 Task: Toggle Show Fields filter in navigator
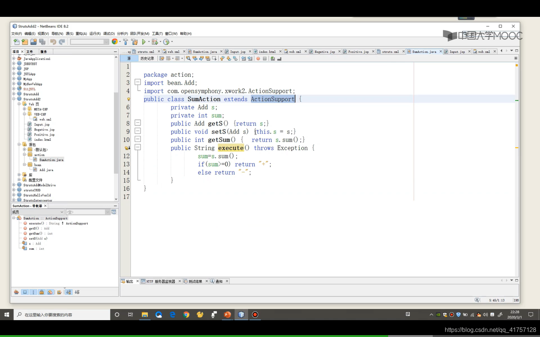pyautogui.click(x=25, y=292)
